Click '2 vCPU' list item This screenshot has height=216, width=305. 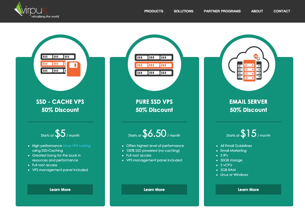(x=226, y=165)
